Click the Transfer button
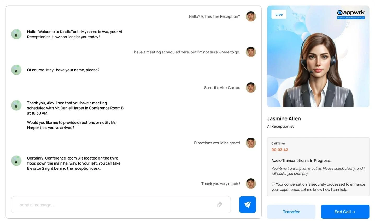The image size is (375, 221). pos(291,212)
